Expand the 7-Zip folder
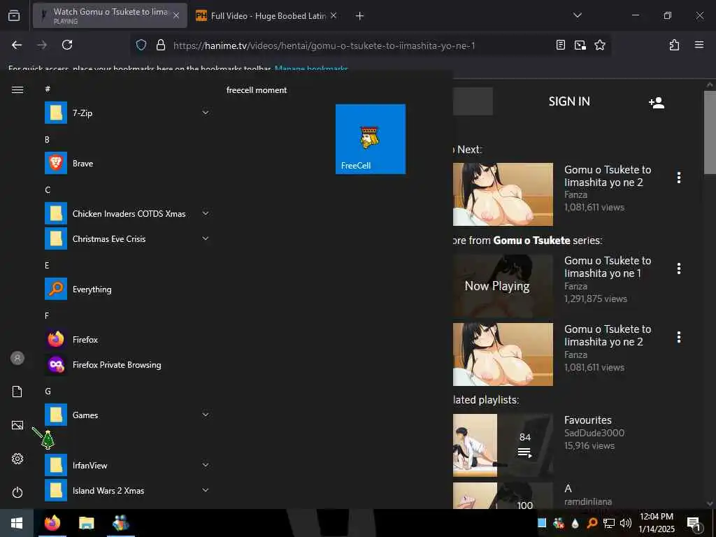The image size is (716, 537). (x=206, y=113)
